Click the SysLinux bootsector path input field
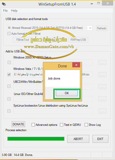Screen dimensions: 115x160 click(x=53, y=111)
